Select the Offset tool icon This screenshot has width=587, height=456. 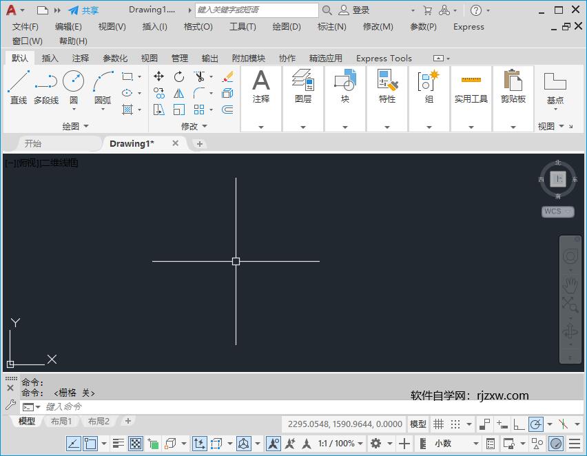pos(227,110)
